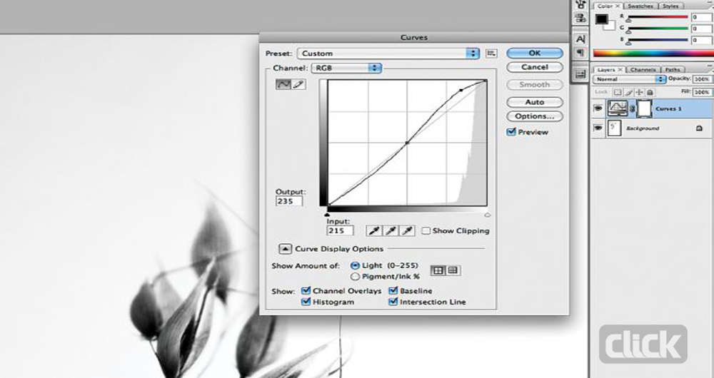Pick the black point eyedropper

[373, 230]
